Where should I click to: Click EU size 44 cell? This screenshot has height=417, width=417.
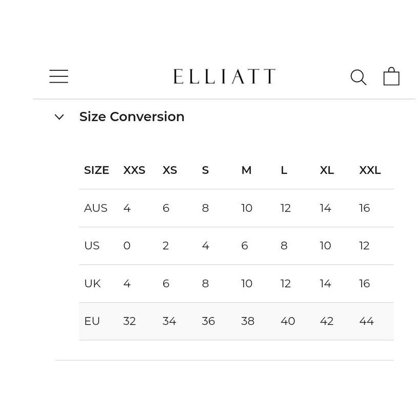tap(366, 321)
